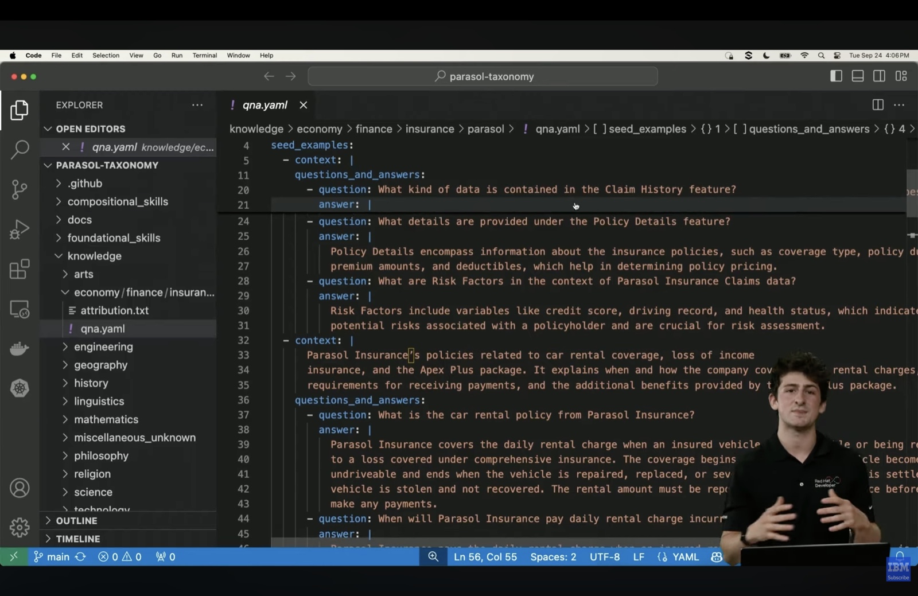Open the Search view in activity bar
Image resolution: width=918 pixels, height=596 pixels.
[x=20, y=150]
